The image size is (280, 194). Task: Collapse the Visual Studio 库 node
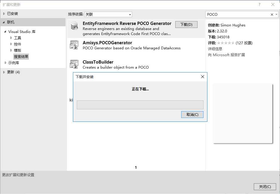point(5,31)
